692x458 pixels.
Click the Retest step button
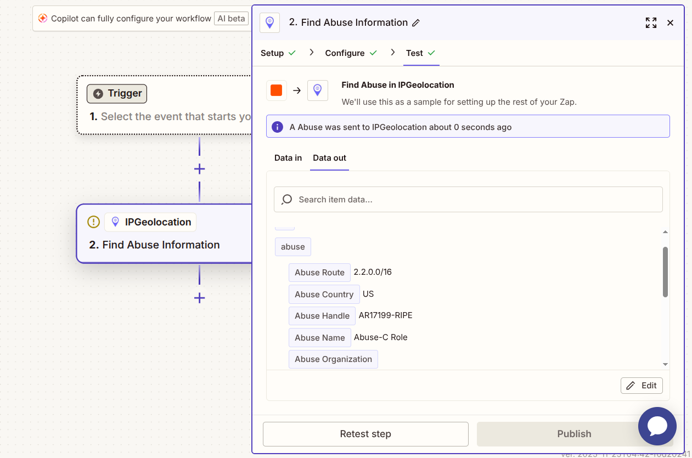coord(365,434)
